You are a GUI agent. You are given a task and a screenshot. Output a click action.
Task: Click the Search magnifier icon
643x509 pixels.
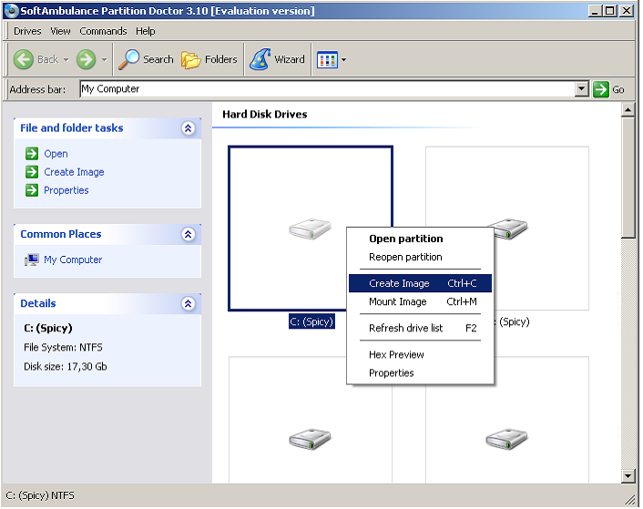tap(128, 60)
